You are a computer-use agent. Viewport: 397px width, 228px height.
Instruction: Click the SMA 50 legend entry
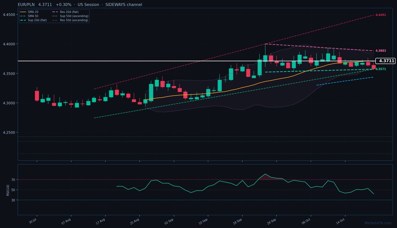pyautogui.click(x=29, y=16)
